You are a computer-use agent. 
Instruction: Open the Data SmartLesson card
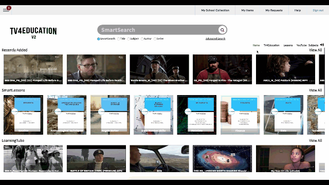pyautogui.click(x=283, y=115)
